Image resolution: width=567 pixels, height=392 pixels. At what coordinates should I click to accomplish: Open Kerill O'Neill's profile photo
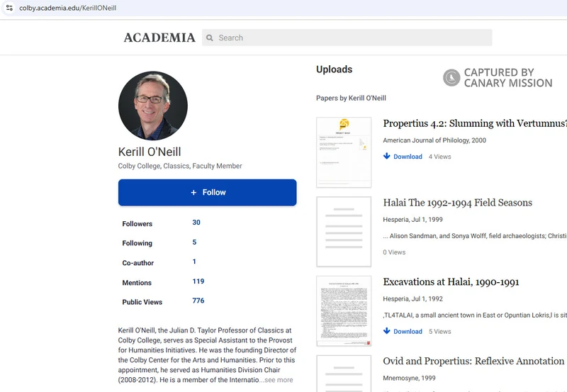click(153, 106)
